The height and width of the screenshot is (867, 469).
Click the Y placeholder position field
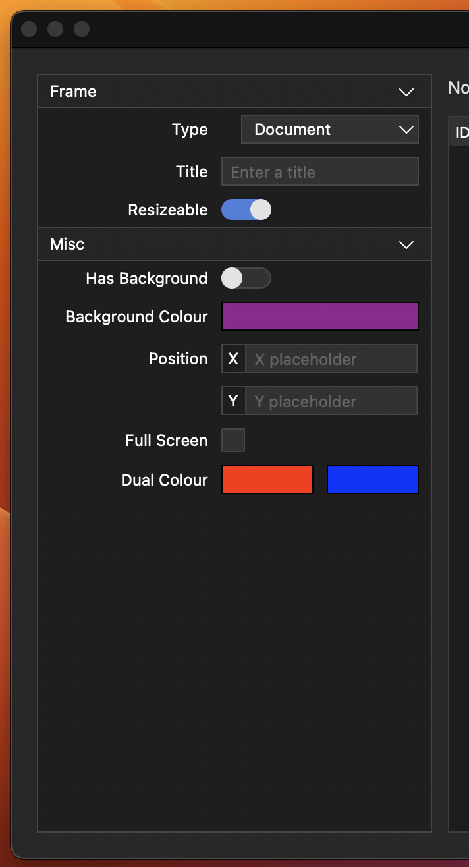pos(331,401)
